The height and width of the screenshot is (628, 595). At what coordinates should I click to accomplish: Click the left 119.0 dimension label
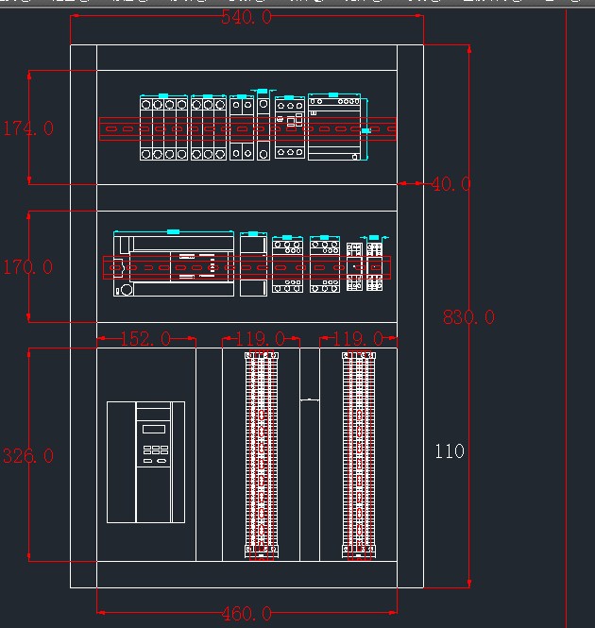click(260, 338)
